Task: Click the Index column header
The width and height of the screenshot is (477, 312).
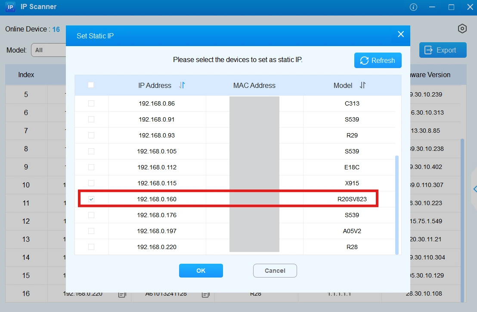Action: click(x=26, y=75)
